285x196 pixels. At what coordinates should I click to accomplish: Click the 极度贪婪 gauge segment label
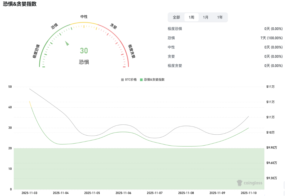coord(131,51)
